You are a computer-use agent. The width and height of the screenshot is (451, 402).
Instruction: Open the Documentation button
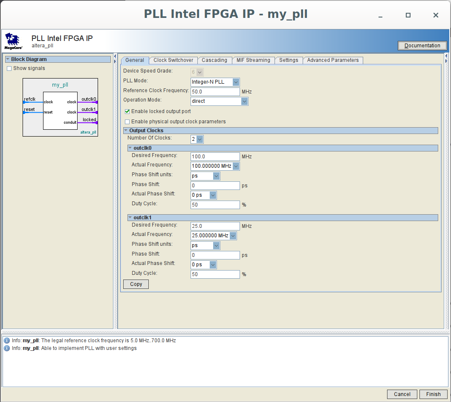pyautogui.click(x=422, y=46)
